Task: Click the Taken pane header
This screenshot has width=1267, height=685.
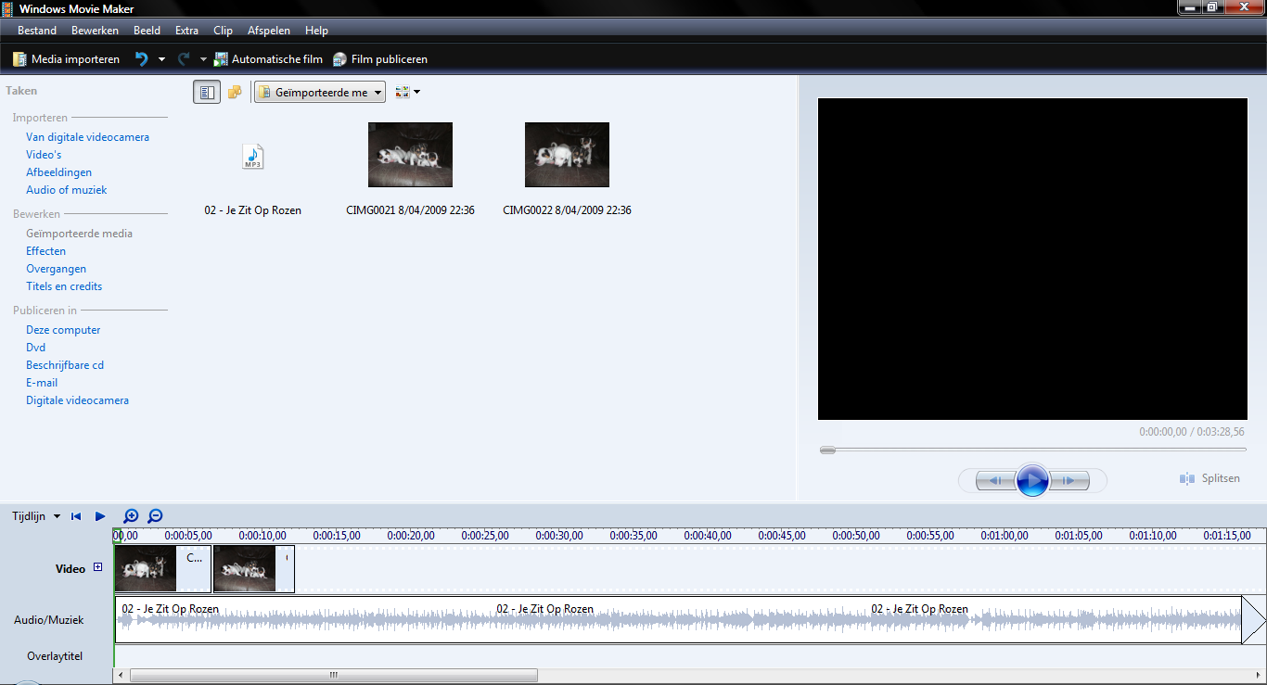Action: [21, 91]
